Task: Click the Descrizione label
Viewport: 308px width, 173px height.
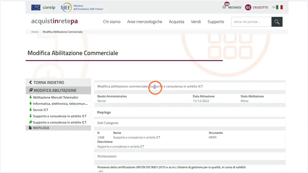Action: (x=105, y=142)
